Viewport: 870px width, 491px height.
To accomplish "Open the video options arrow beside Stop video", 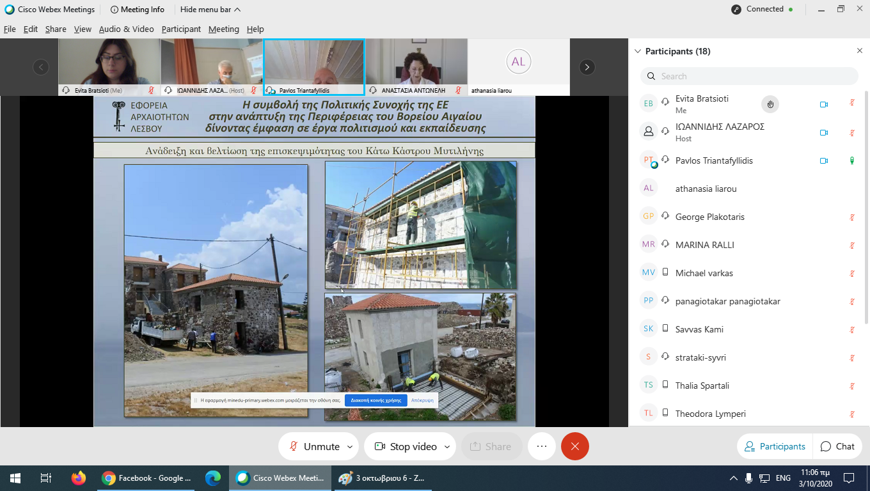I will pyautogui.click(x=447, y=447).
